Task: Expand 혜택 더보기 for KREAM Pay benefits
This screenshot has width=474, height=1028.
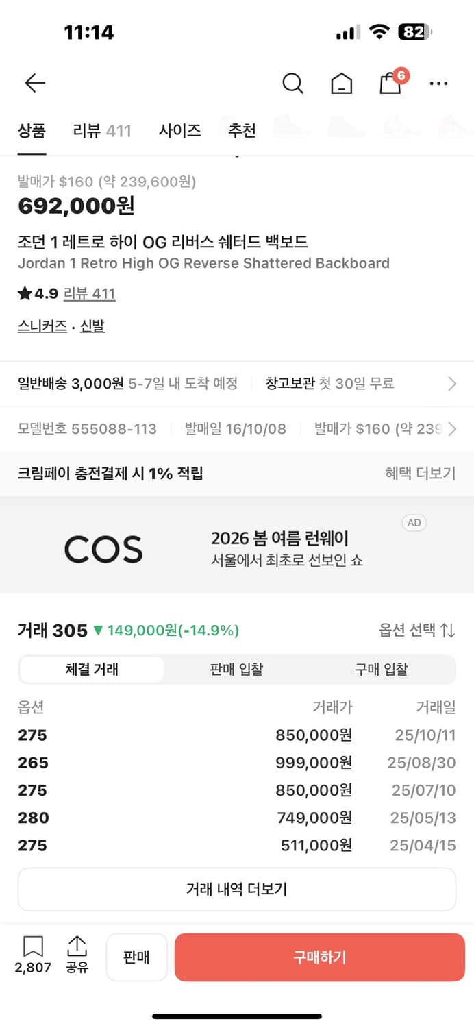Action: click(420, 473)
